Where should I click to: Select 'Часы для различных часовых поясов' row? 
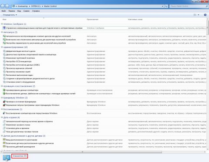click(x=104, y=132)
